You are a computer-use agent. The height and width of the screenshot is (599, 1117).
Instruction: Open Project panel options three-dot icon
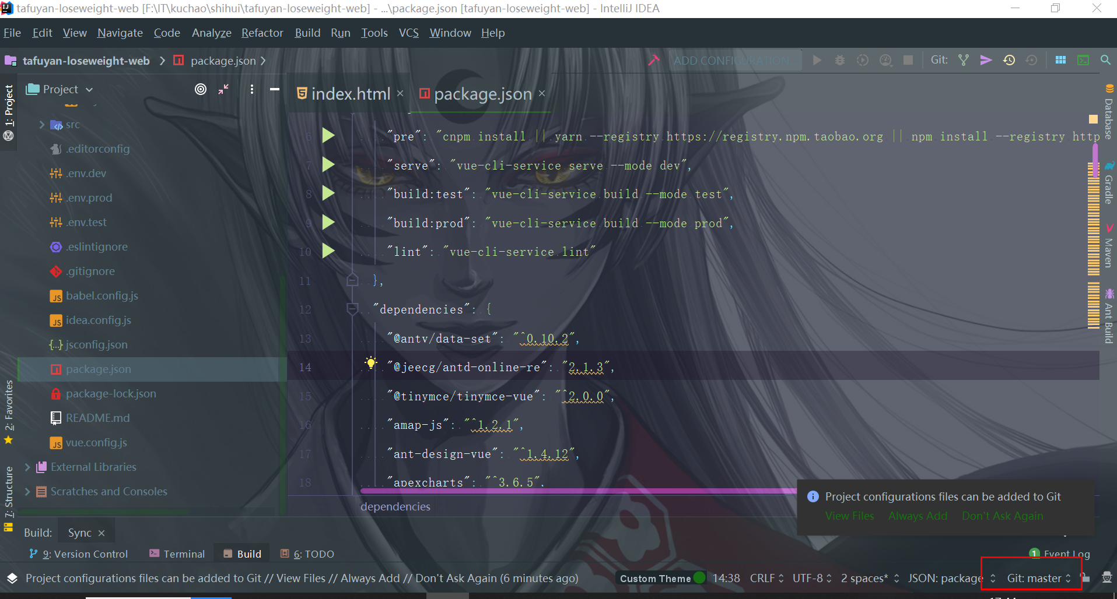coord(251,89)
